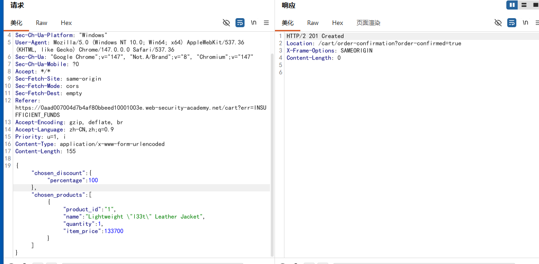Open the response panel hamburger options menu
The height and width of the screenshot is (264, 539).
point(537,23)
